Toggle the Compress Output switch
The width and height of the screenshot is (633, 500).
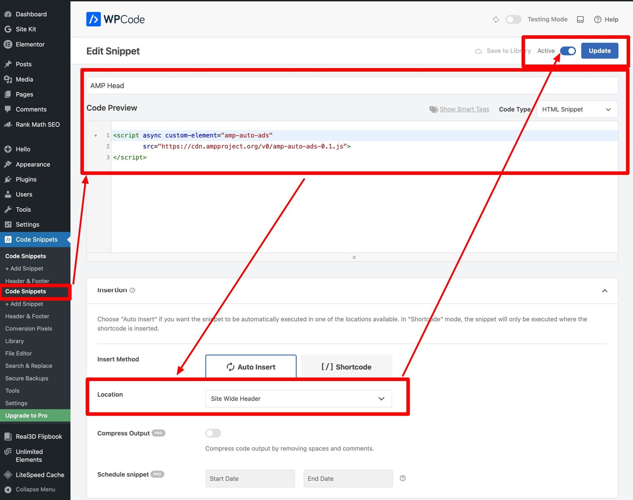click(x=213, y=433)
